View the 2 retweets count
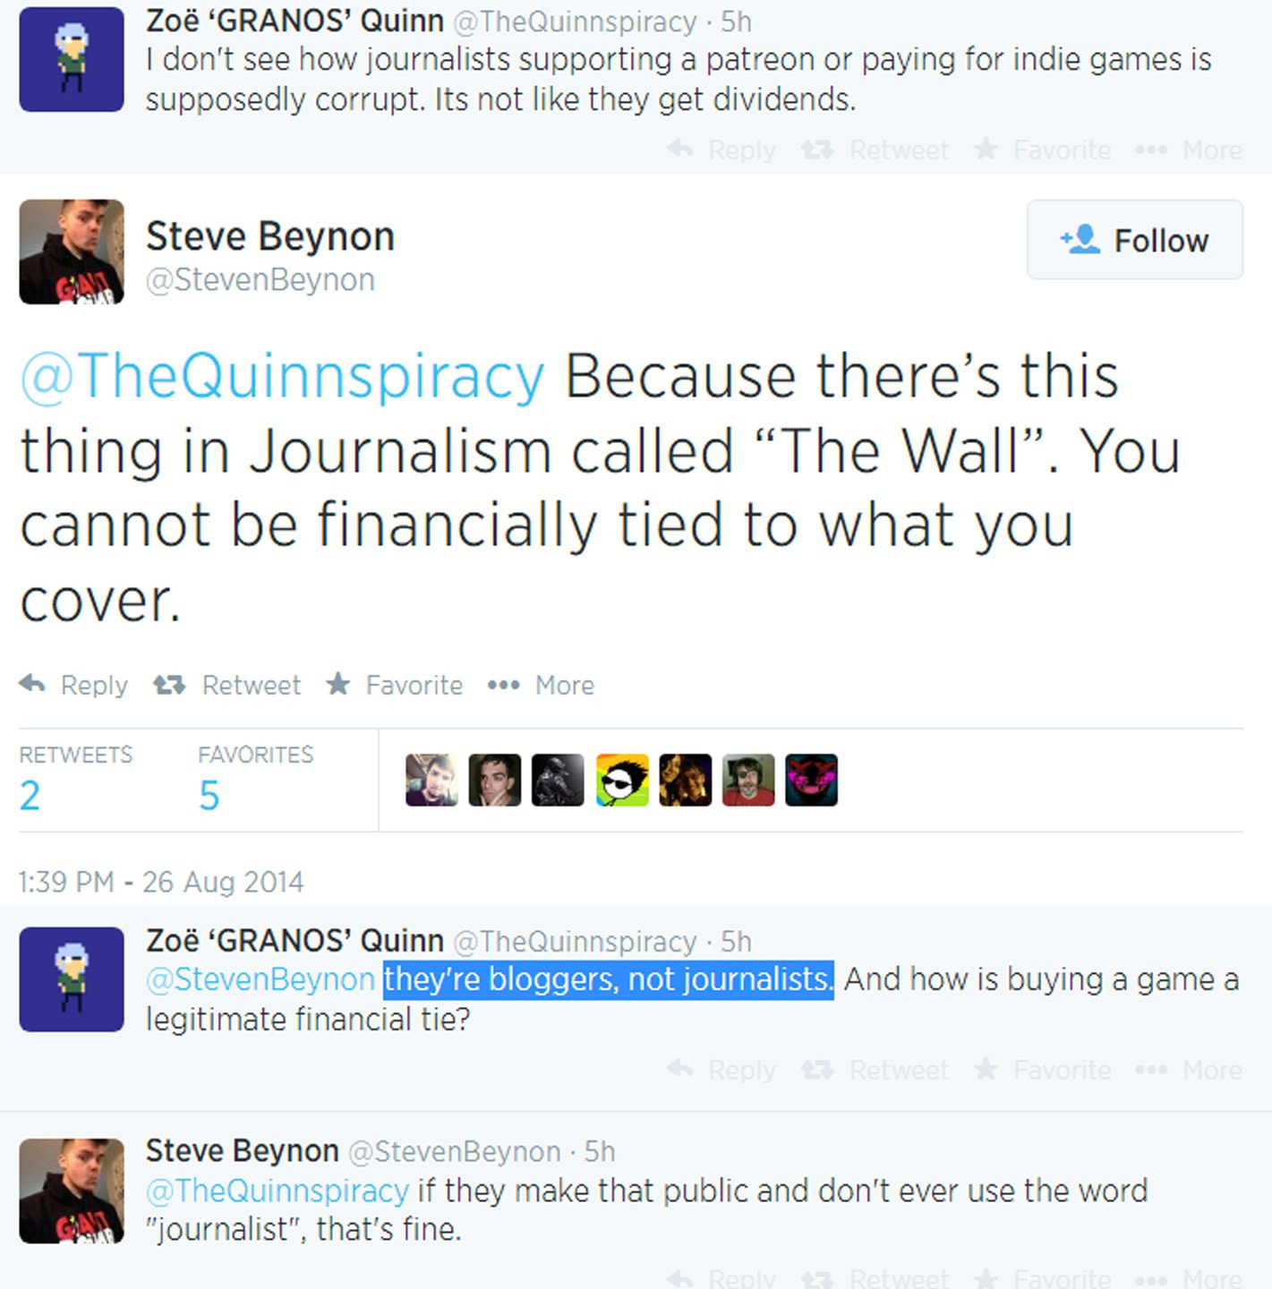Viewport: 1272px width, 1289px height. [x=30, y=795]
